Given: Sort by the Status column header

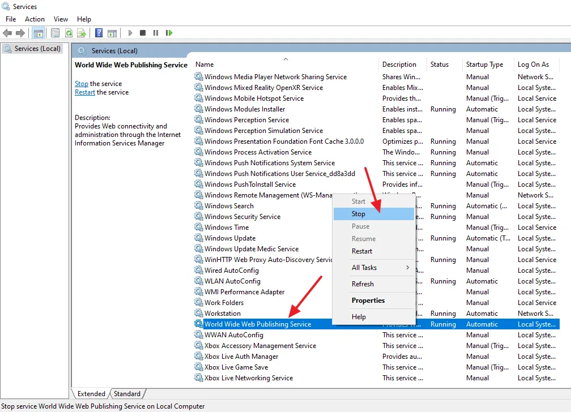Looking at the screenshot, I should click(444, 65).
